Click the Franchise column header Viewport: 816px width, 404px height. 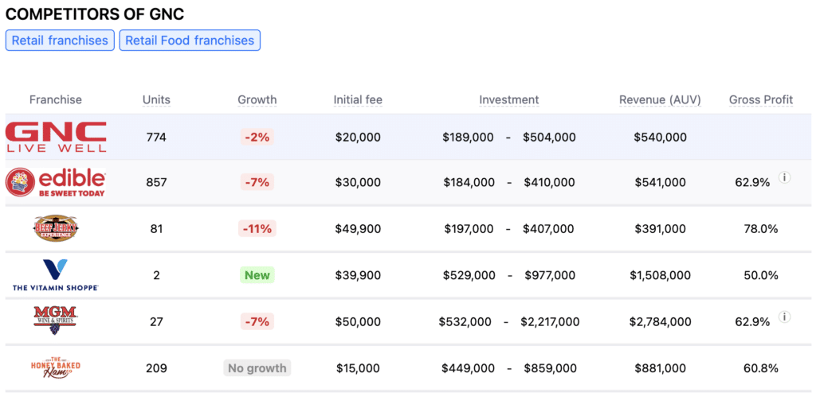[x=56, y=99]
